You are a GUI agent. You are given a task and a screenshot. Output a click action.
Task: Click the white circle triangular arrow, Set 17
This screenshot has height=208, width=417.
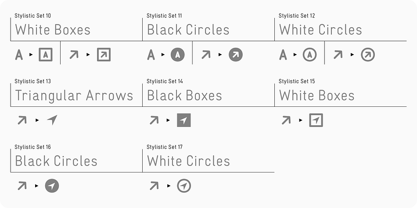click(x=184, y=186)
